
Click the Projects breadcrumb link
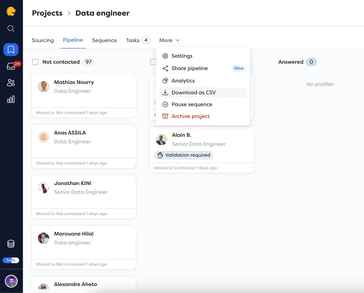(47, 13)
